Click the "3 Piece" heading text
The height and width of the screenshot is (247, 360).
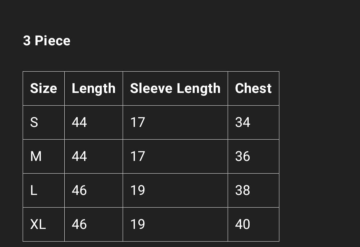[x=47, y=41]
